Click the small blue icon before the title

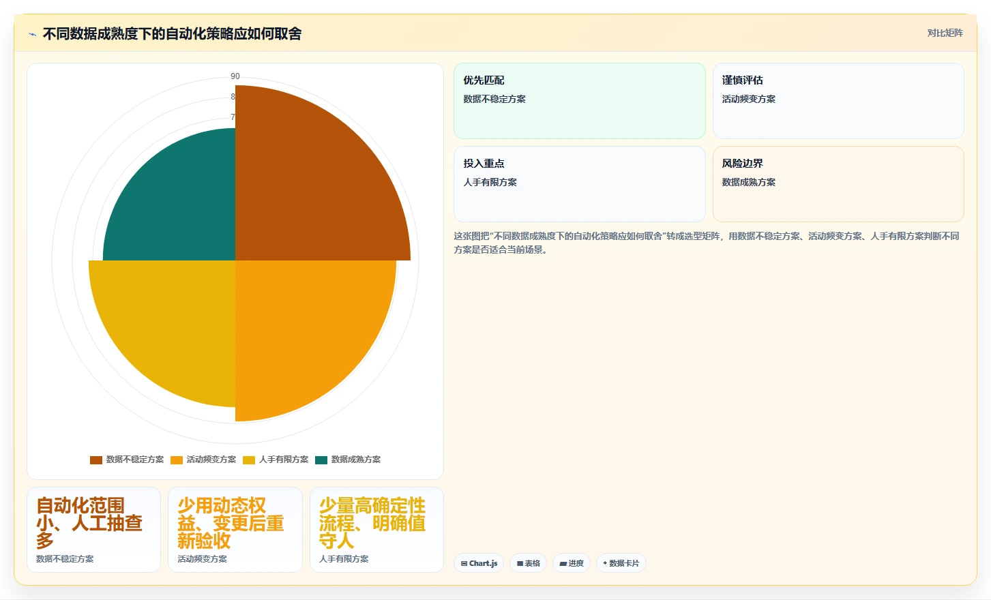32,34
